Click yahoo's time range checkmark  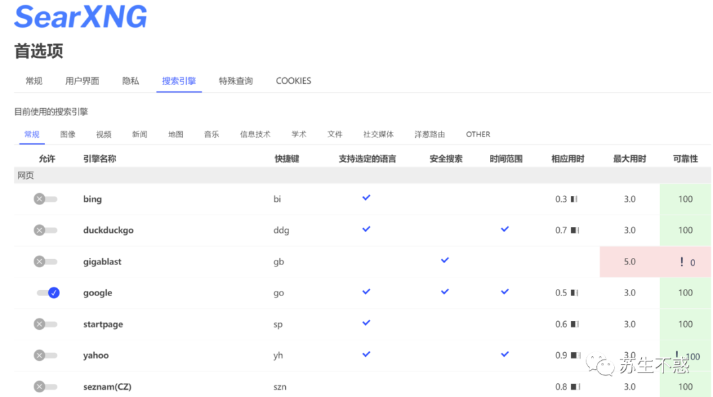[x=505, y=354]
